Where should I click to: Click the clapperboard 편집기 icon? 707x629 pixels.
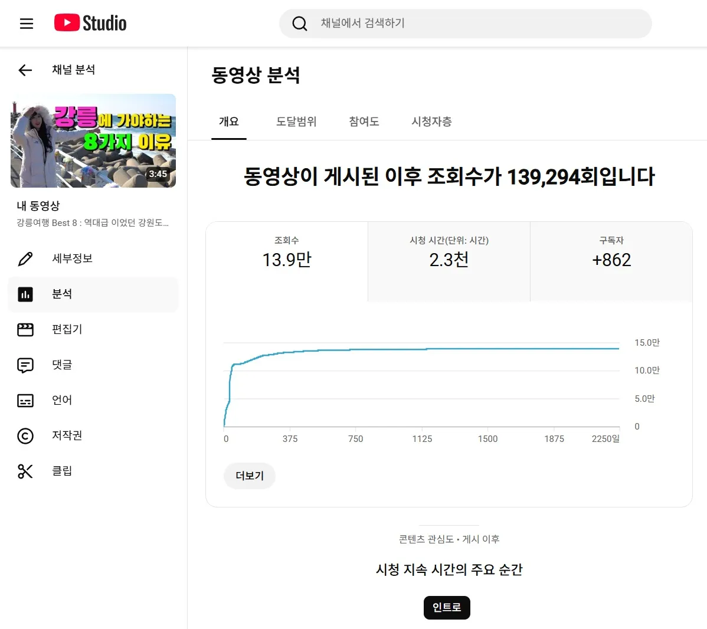25,330
